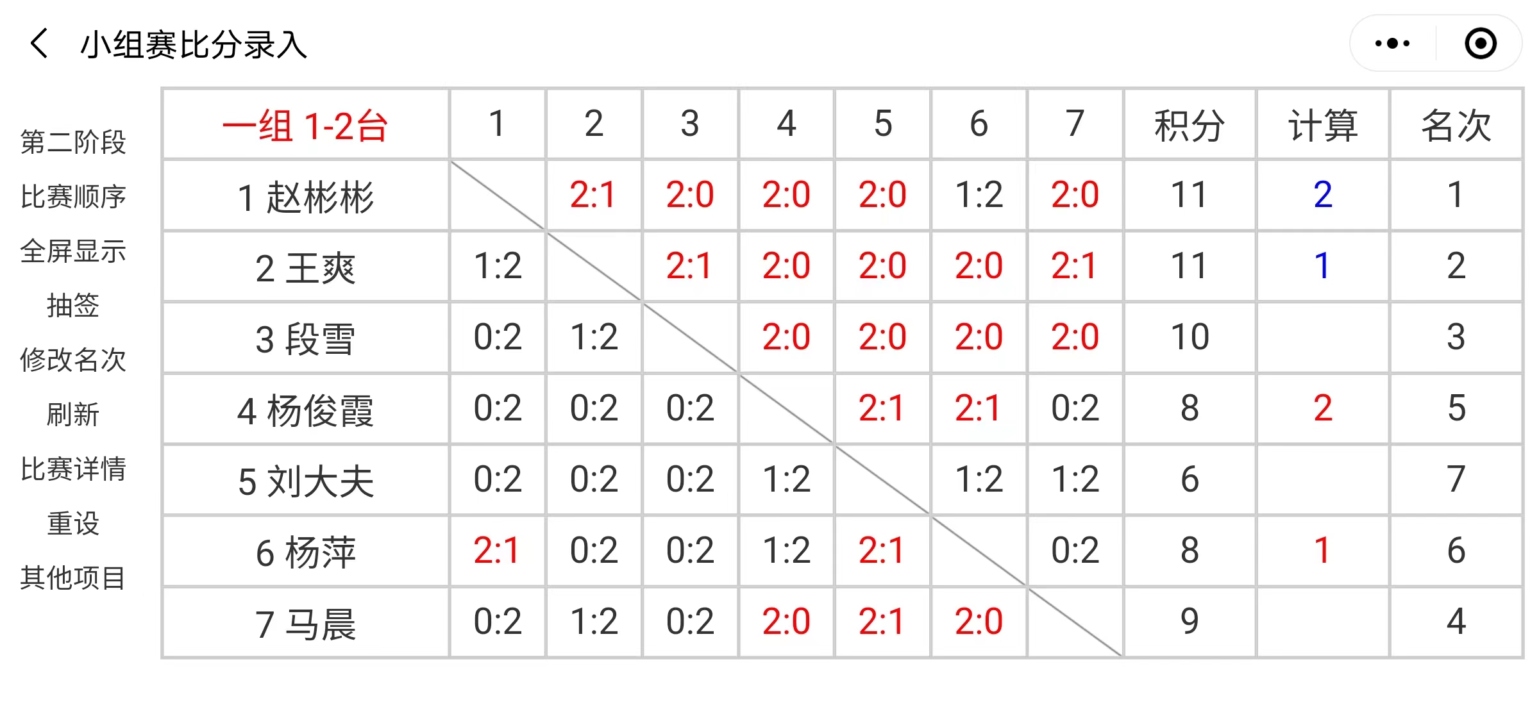Open 第二阶段 in the sidebar
Image resolution: width=1539 pixels, height=723 pixels.
(73, 142)
